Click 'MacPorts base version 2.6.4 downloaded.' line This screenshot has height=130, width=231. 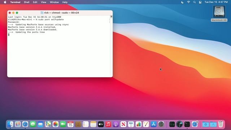click(32, 30)
